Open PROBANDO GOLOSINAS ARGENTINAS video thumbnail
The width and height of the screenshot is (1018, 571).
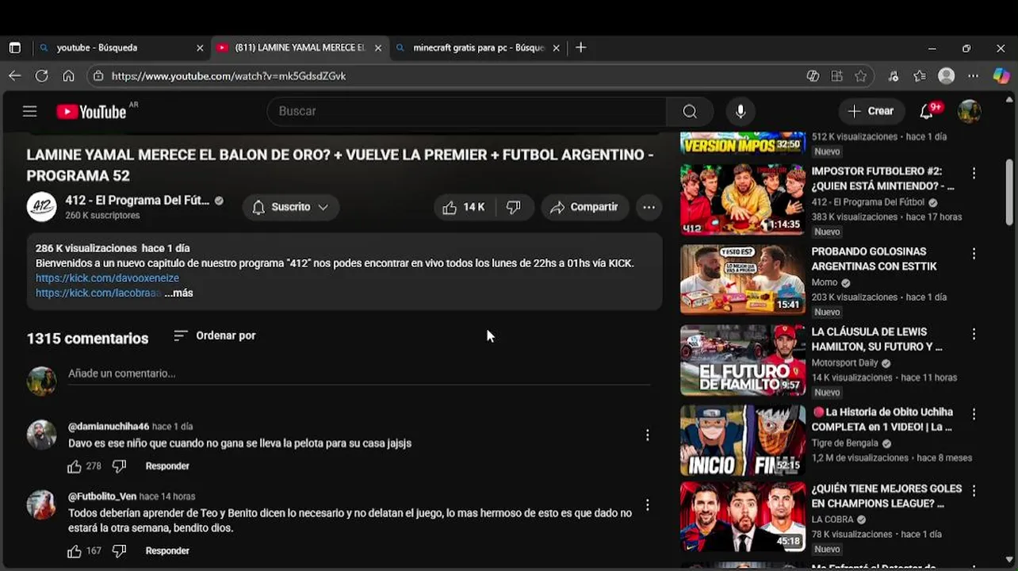(743, 279)
